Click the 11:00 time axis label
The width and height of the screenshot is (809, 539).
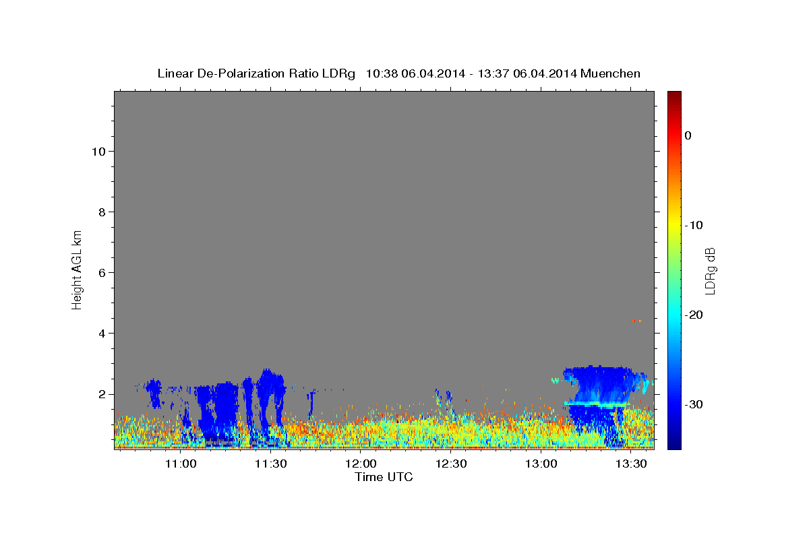point(181,464)
